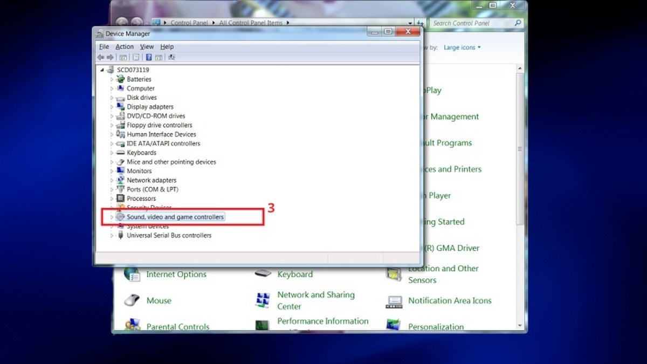
Task: Click the Back arrow in Device Manager toolbar
Action: point(100,57)
